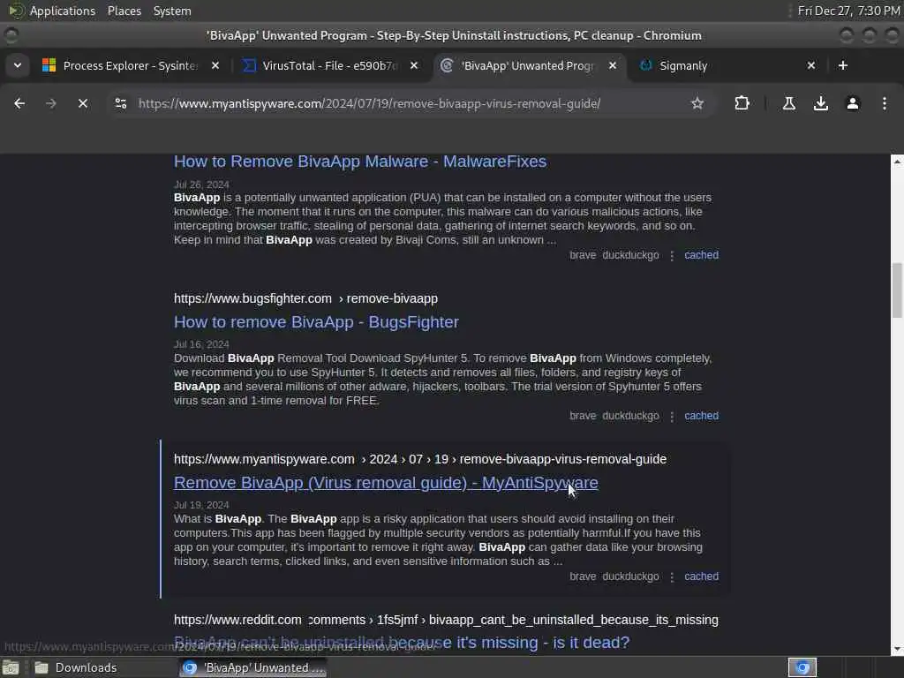The height and width of the screenshot is (678, 904).
Task: Click the 'Jul 16, 2024' date text
Action: (x=201, y=345)
